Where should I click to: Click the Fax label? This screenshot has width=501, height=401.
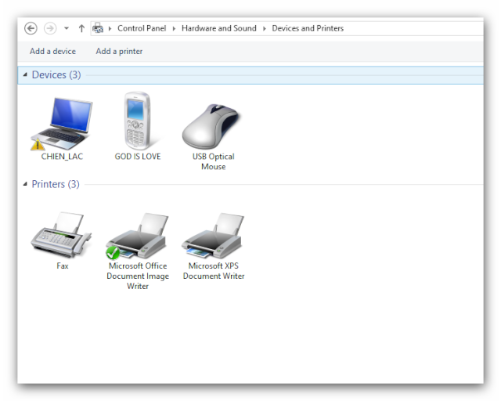63,266
